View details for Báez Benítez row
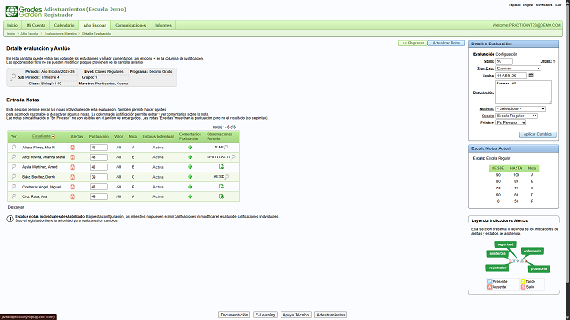This screenshot has width=570, height=320. (x=13, y=177)
